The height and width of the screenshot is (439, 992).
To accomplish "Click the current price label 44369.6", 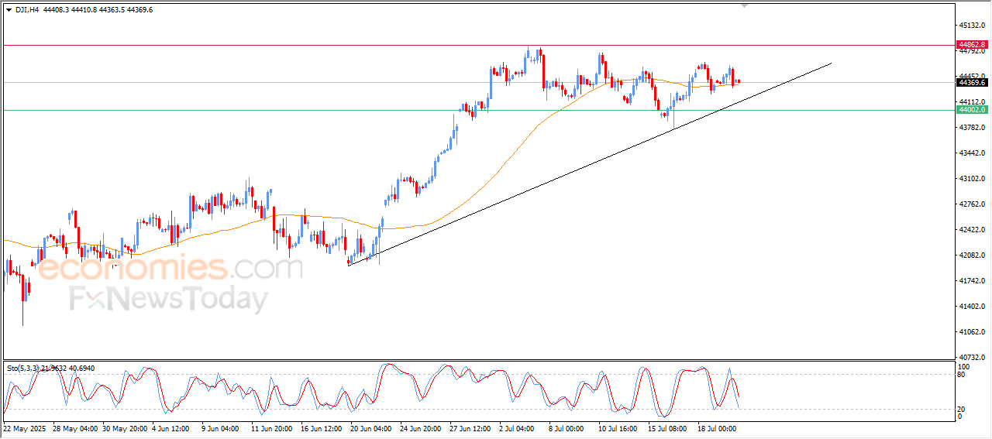I will [x=972, y=82].
